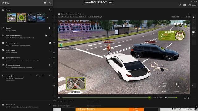The width and height of the screenshot is (198, 111).
Task: Click the user avatar icon beside Вход
Action: [x=190, y=5]
